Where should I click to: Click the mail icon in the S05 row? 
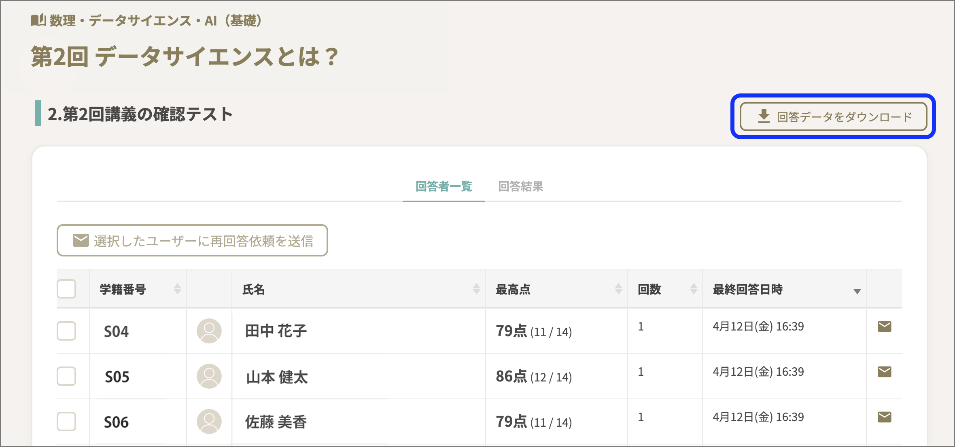884,371
